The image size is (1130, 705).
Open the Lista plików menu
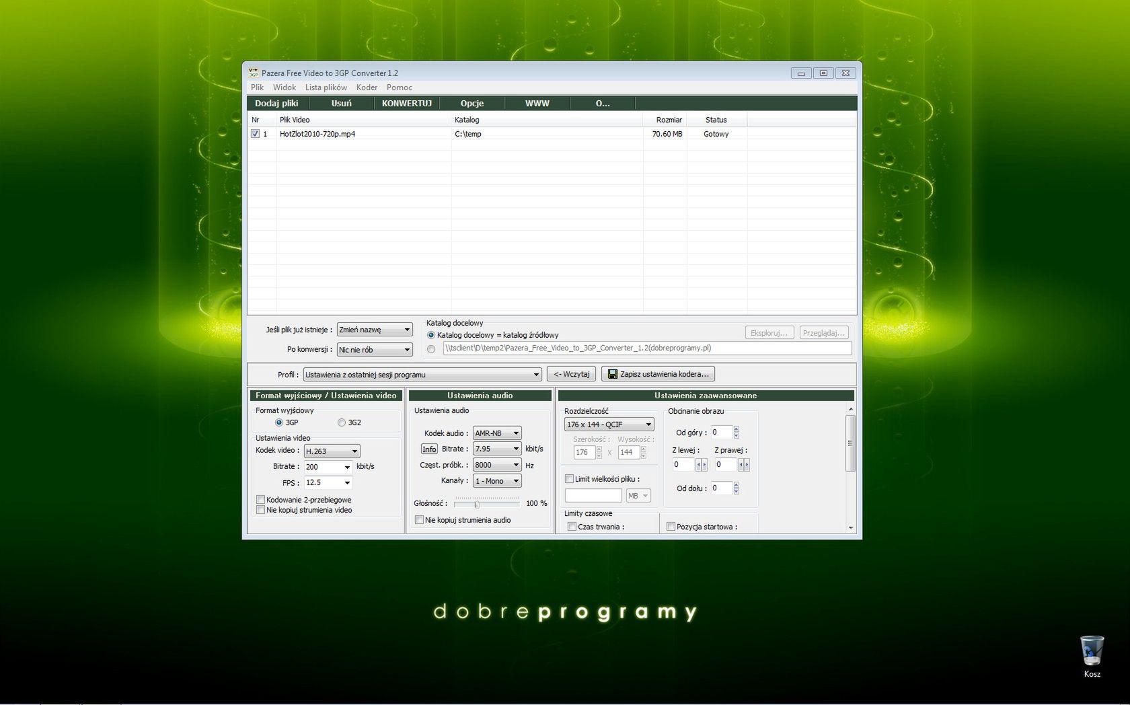pos(326,87)
